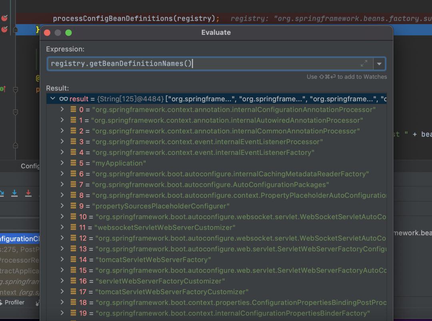Image resolution: width=432 pixels, height=321 pixels.
Task: Select row 9 "propertySourcesPlaceholderConfigurer"
Action: [x=216, y=206]
